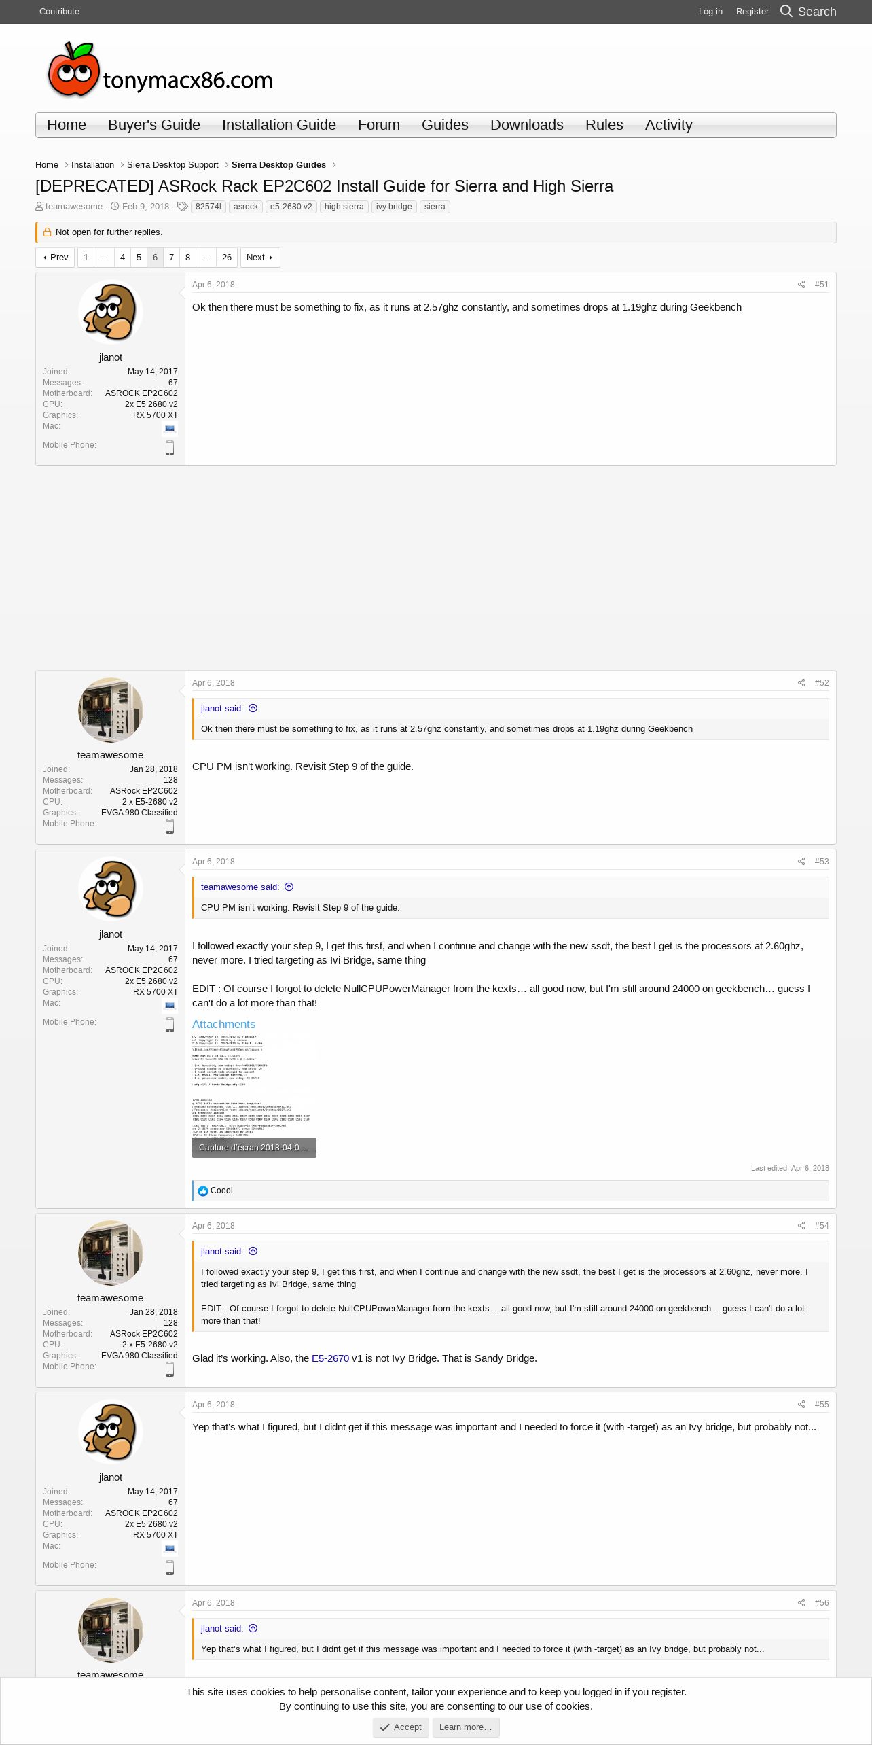The height and width of the screenshot is (1745, 872).
Task: Share post #55 via share icon
Action: pos(801,1405)
